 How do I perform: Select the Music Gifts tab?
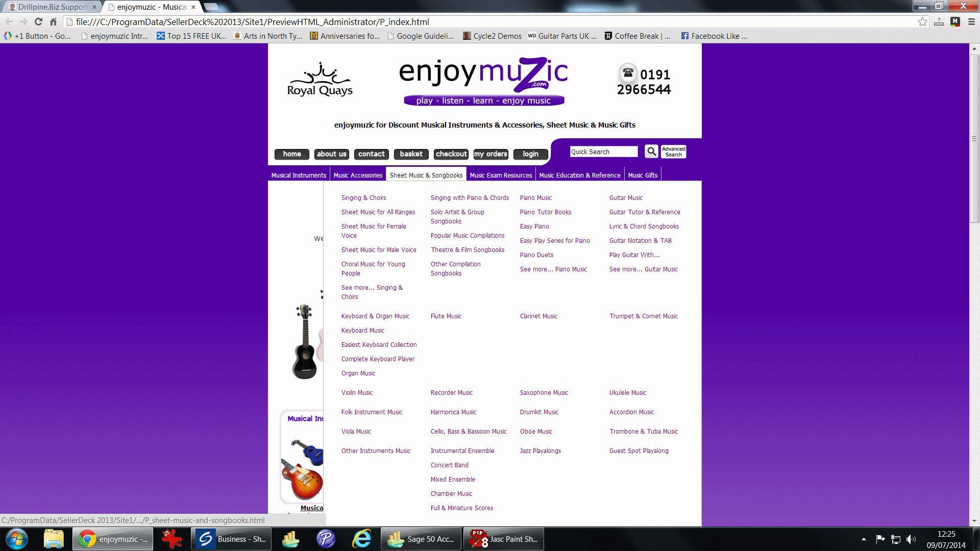pos(643,175)
